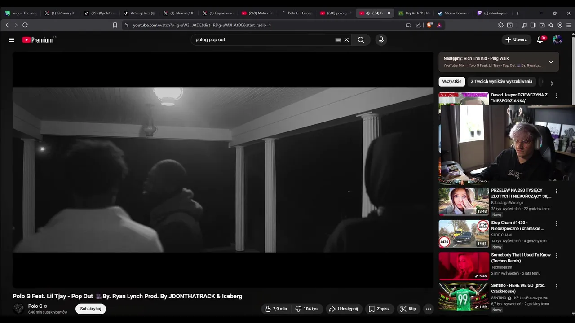Viewport: 575px width, 323px height.
Task: Bookmark this page in the address bar
Action: pyautogui.click(x=115, y=25)
